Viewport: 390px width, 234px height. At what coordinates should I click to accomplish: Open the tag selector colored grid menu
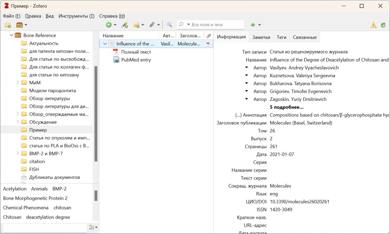coord(93,228)
